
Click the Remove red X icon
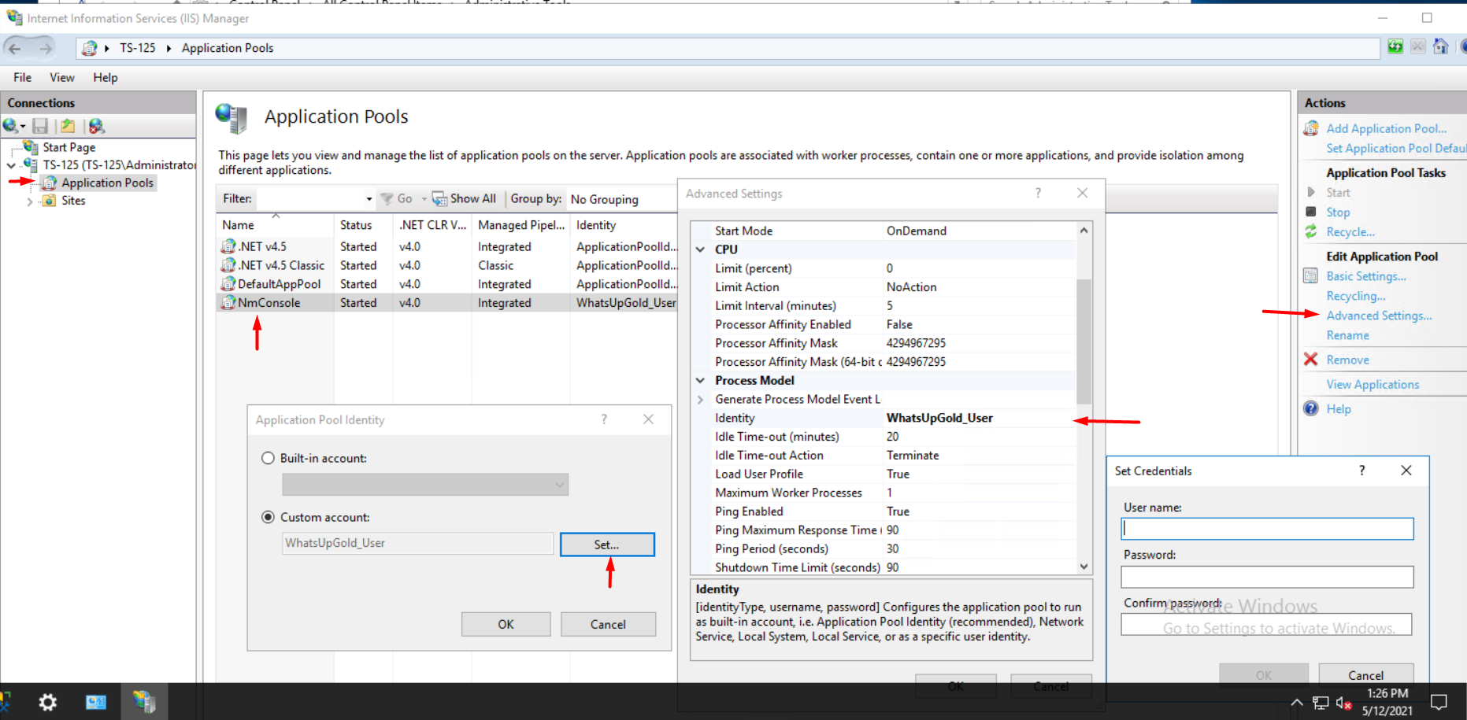click(1311, 360)
